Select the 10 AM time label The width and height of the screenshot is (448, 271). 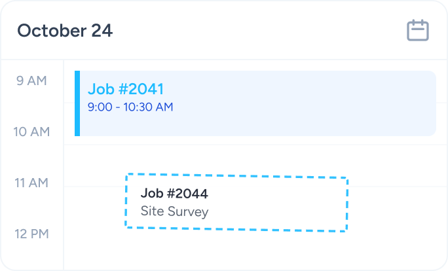(31, 132)
